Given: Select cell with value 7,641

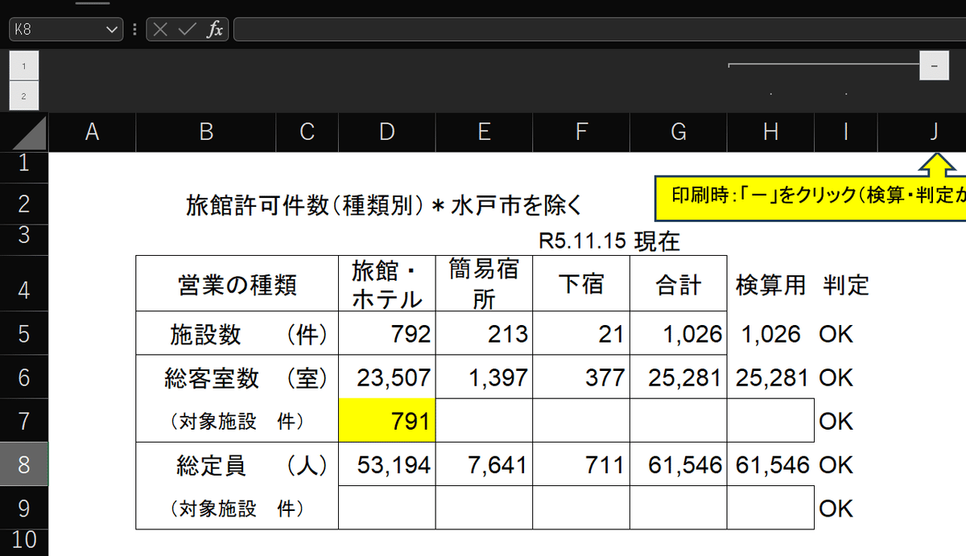Looking at the screenshot, I should [484, 463].
